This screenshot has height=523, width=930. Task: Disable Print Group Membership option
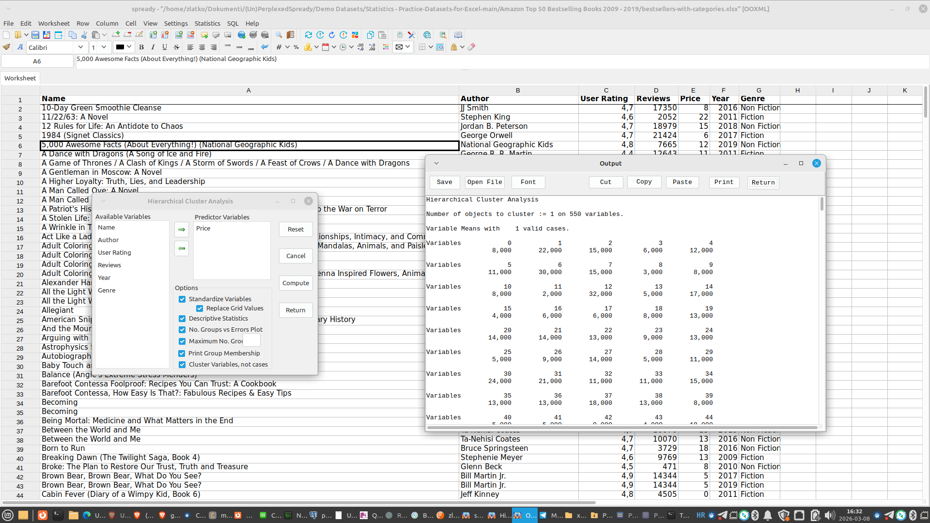(182, 354)
